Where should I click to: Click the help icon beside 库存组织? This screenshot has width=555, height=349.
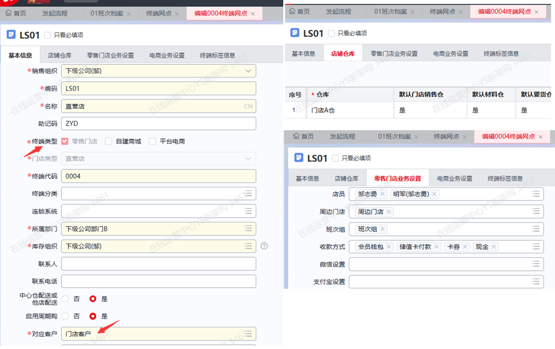coord(264,246)
